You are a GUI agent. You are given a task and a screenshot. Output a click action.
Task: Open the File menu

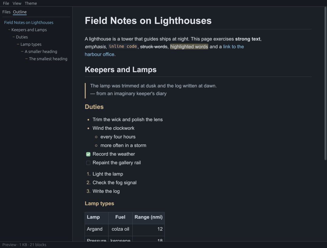(x=6, y=3)
